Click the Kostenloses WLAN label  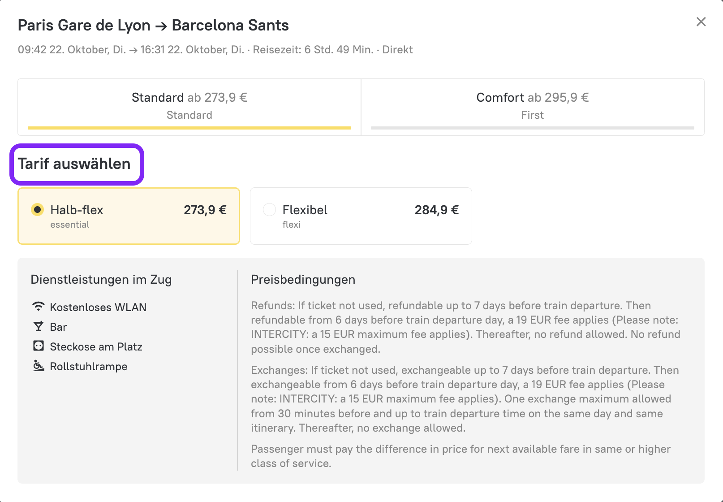tap(98, 307)
